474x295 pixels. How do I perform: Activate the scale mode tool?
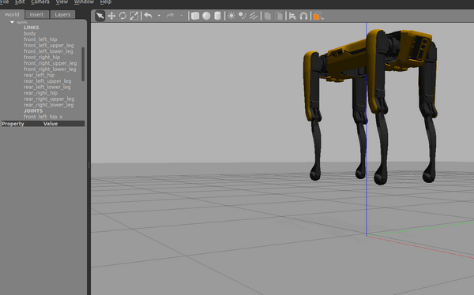point(134,16)
